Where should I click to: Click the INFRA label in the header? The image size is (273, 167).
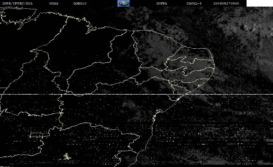[162, 4]
